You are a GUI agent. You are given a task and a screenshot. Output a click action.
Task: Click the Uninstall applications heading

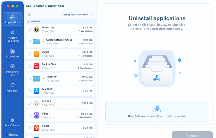click(157, 18)
